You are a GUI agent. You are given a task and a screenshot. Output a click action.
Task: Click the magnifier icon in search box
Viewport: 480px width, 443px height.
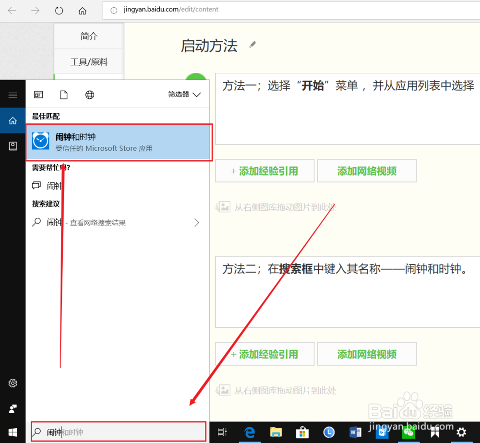click(37, 432)
